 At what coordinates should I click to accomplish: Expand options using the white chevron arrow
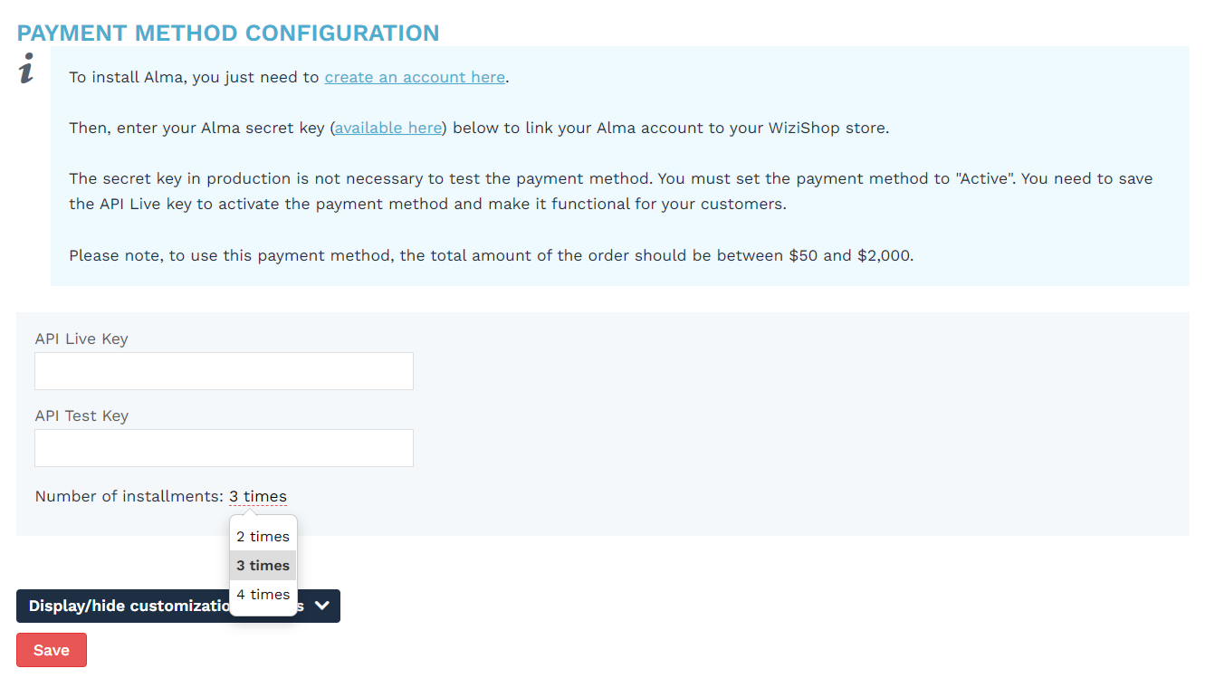[x=320, y=606]
